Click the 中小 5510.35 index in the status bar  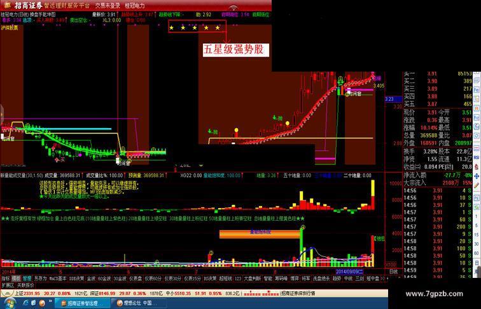[178, 293]
